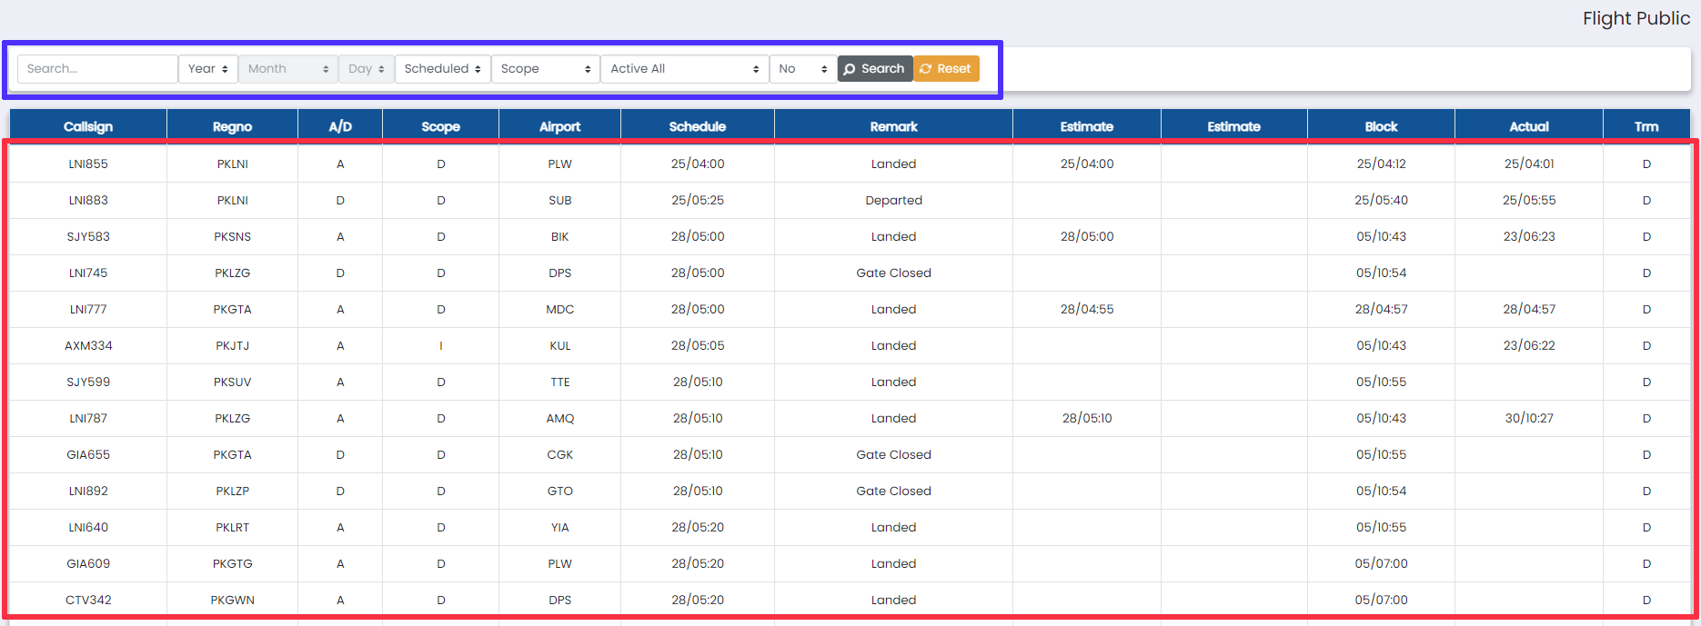This screenshot has width=1701, height=626.
Task: Open the No dropdown selector
Action: [x=802, y=69]
